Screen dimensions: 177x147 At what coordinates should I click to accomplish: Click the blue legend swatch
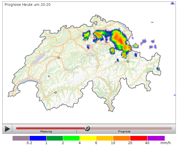point(38,138)
